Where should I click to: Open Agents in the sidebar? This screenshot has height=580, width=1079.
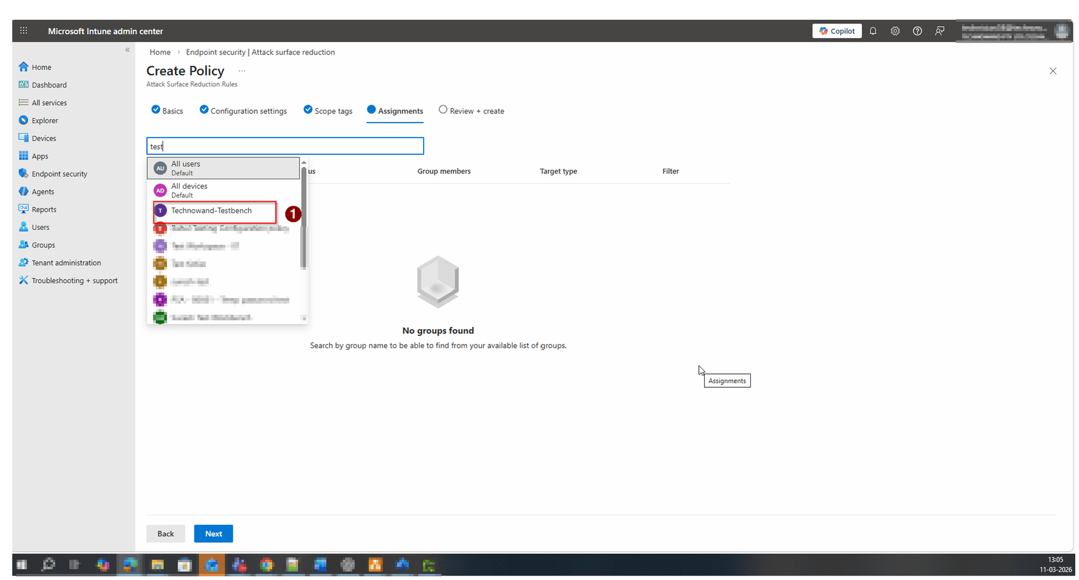pyautogui.click(x=37, y=192)
